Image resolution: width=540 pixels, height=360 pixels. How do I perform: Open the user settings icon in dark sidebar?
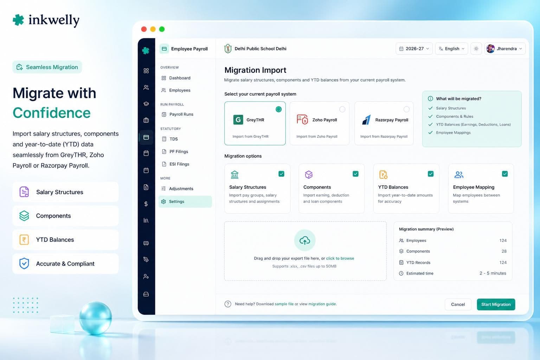146,276
